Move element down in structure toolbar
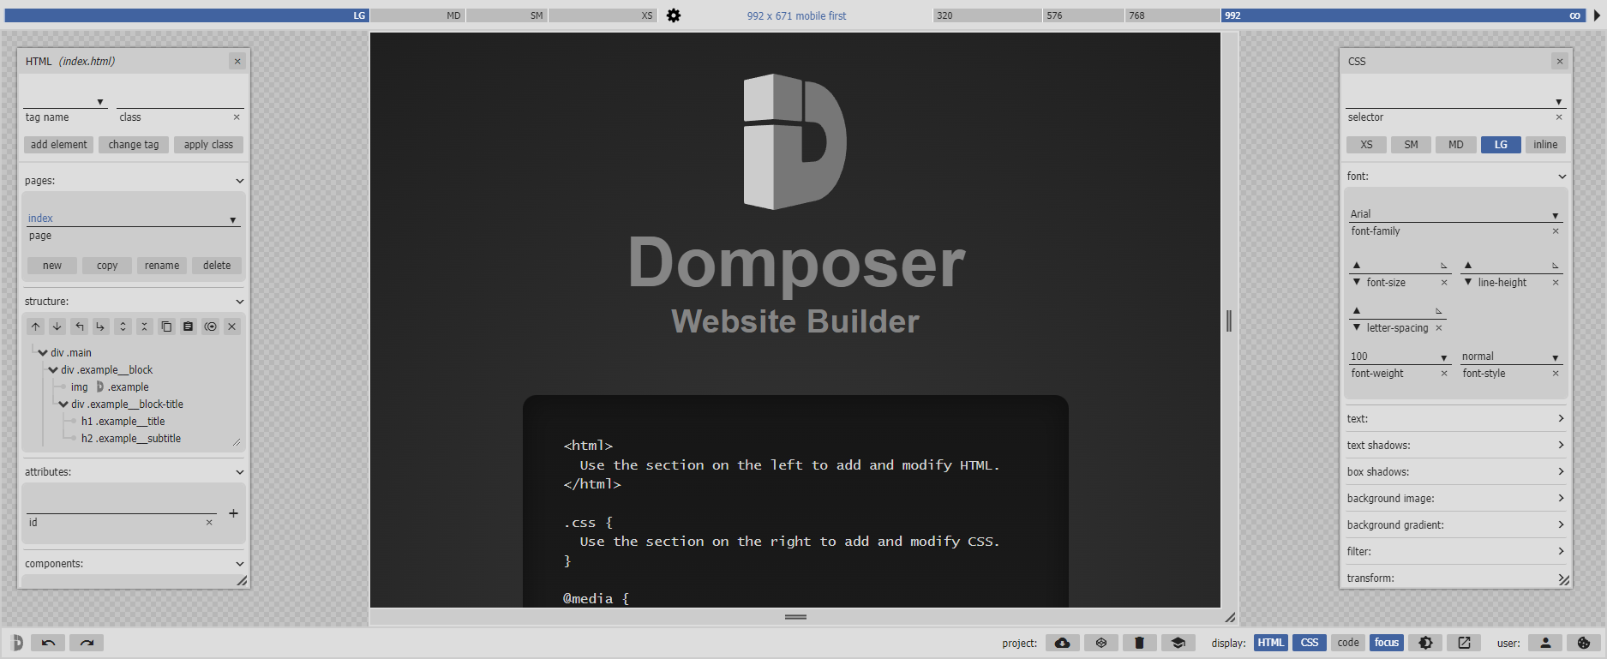Screen dimensions: 1607x659 tap(57, 327)
